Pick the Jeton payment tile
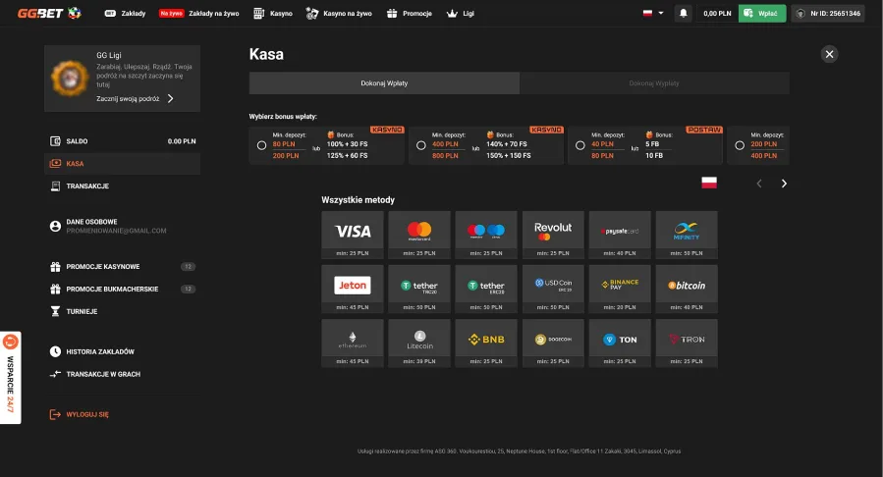Viewport: 883px width, 477px height. coord(353,289)
